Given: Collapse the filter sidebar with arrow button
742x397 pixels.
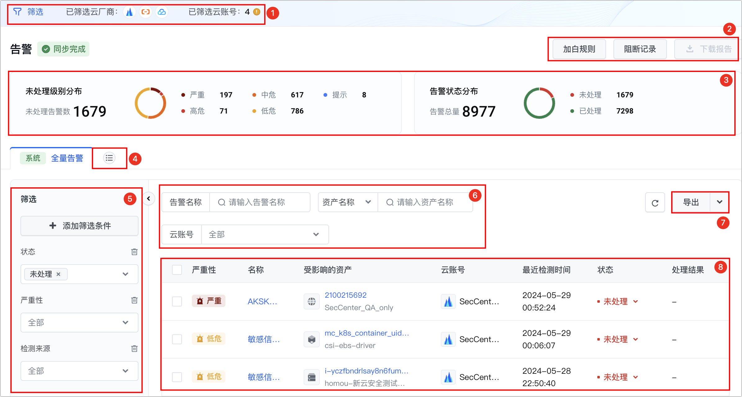Looking at the screenshot, I should (x=149, y=198).
